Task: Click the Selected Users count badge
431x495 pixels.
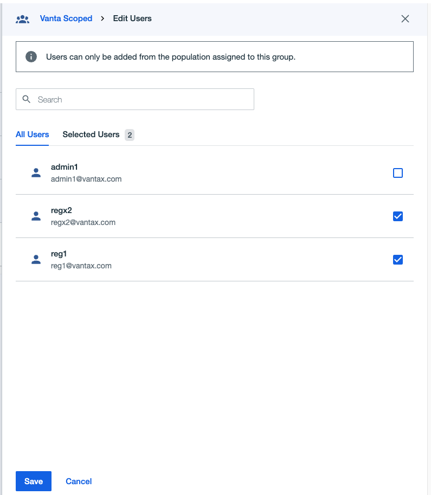Action: click(x=130, y=135)
